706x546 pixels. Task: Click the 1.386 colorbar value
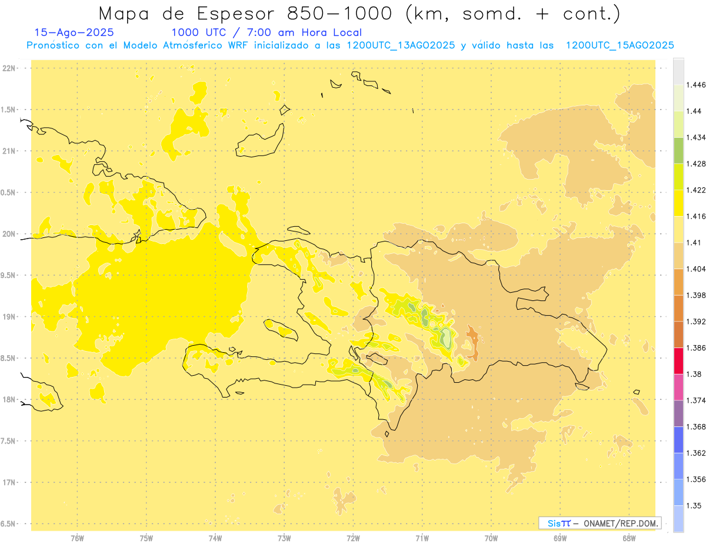[696, 348]
